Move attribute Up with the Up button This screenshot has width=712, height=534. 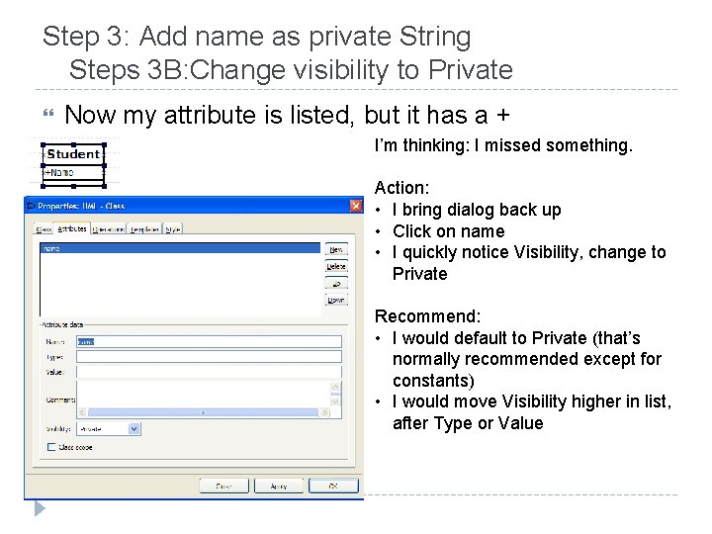336,283
